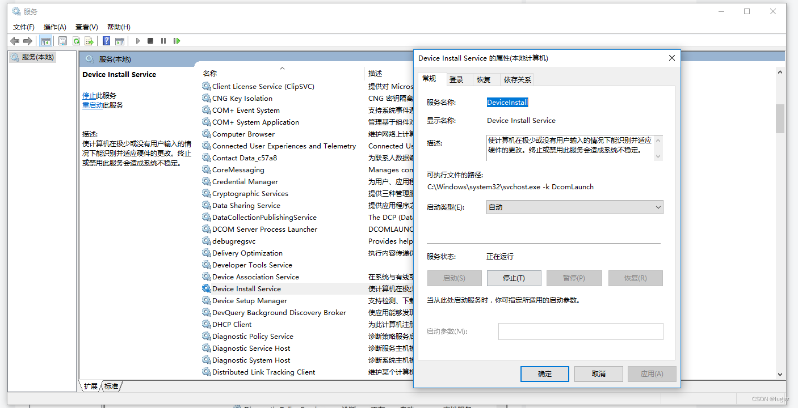Click the back navigation arrow in the toolbar
This screenshot has height=408, width=798.
(15, 40)
